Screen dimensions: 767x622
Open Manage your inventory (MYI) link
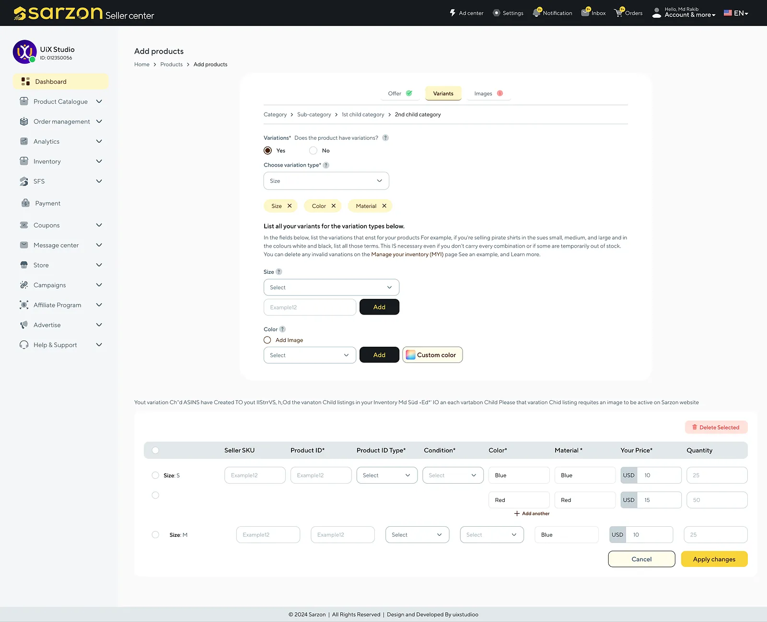(x=407, y=255)
